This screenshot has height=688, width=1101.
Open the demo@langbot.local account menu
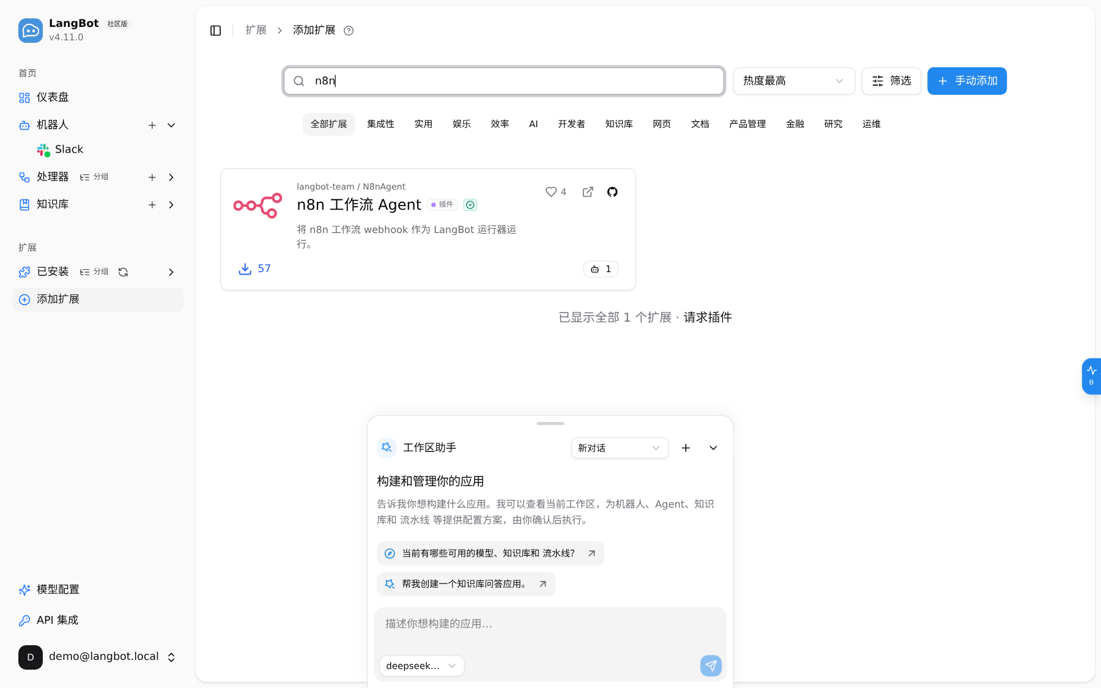(x=98, y=657)
